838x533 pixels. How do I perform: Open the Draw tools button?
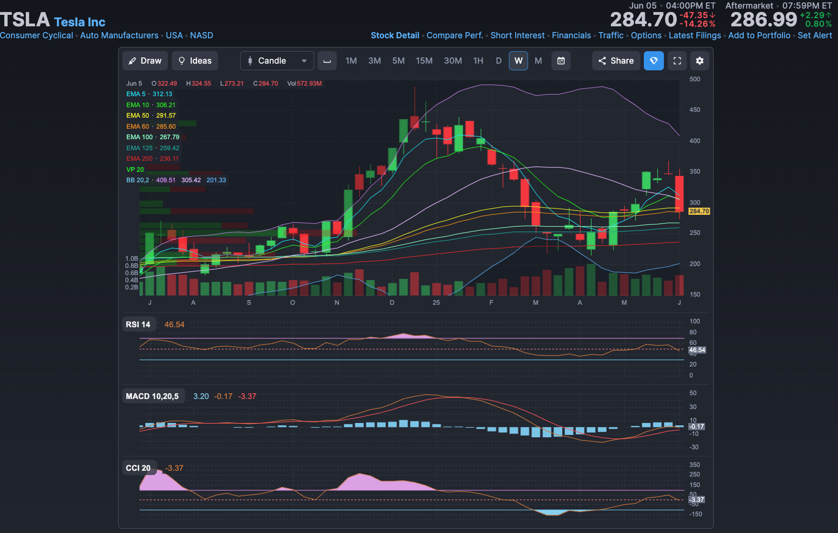pyautogui.click(x=145, y=61)
